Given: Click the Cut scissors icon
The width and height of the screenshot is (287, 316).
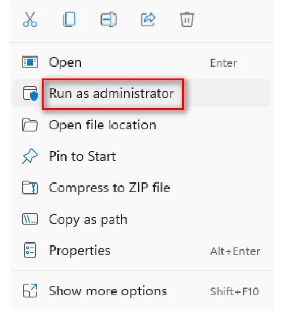Looking at the screenshot, I should click(30, 20).
